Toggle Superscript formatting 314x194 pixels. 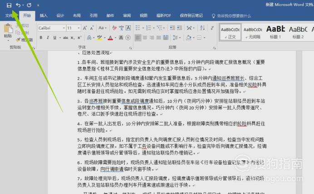pos(79,38)
